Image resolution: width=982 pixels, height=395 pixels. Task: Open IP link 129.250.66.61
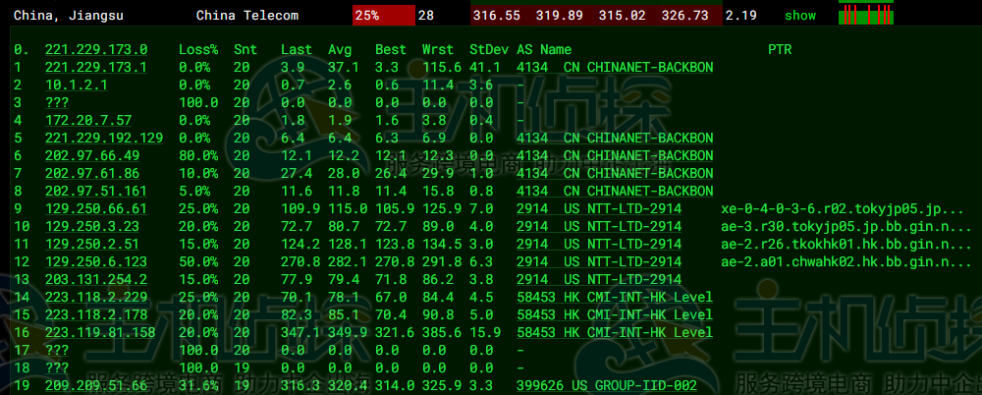[x=96, y=208]
